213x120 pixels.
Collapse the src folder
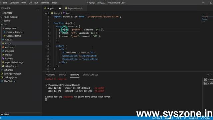5,24
